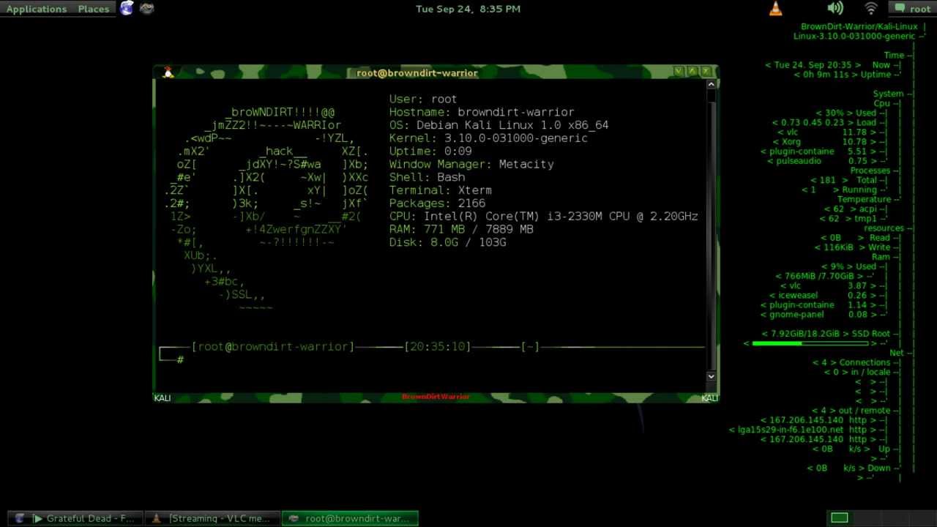Click the 'Uptime: 0:09' line
The width and height of the screenshot is (937, 527).
(x=430, y=152)
